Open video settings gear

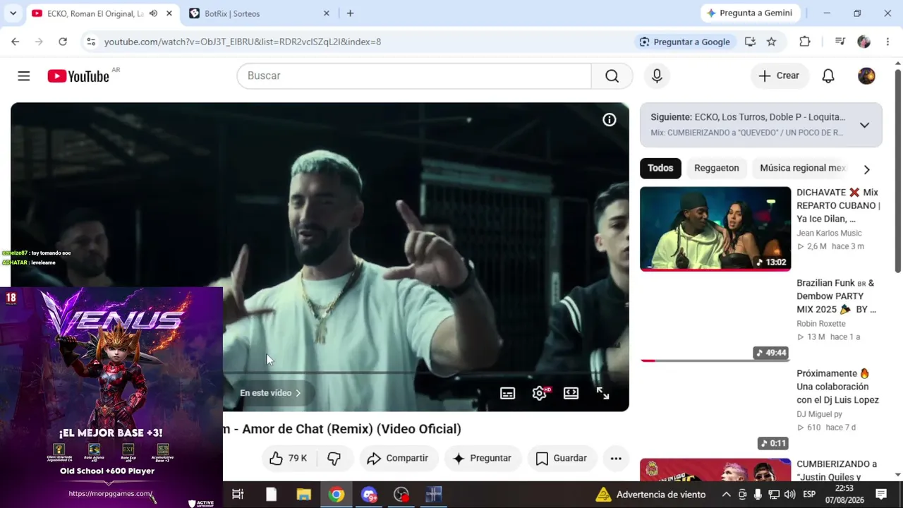(540, 393)
